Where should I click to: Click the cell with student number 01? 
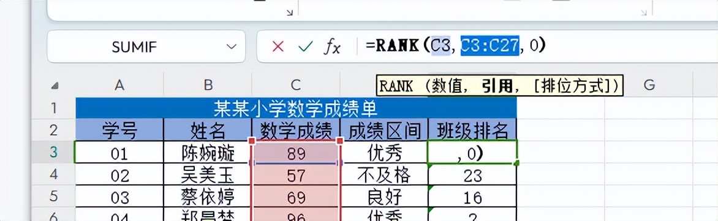coord(119,152)
